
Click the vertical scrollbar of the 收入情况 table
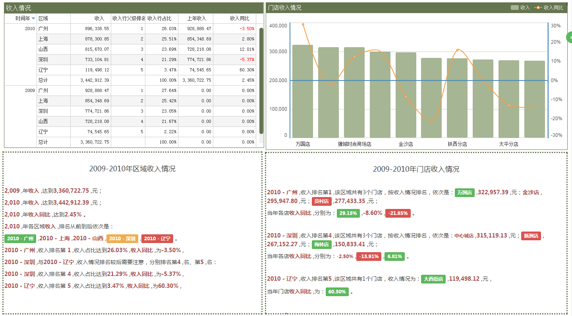tap(261, 81)
